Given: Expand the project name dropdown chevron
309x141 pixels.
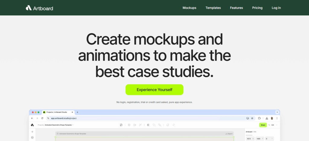Looking at the screenshot, I should pyautogui.click(x=73, y=125).
